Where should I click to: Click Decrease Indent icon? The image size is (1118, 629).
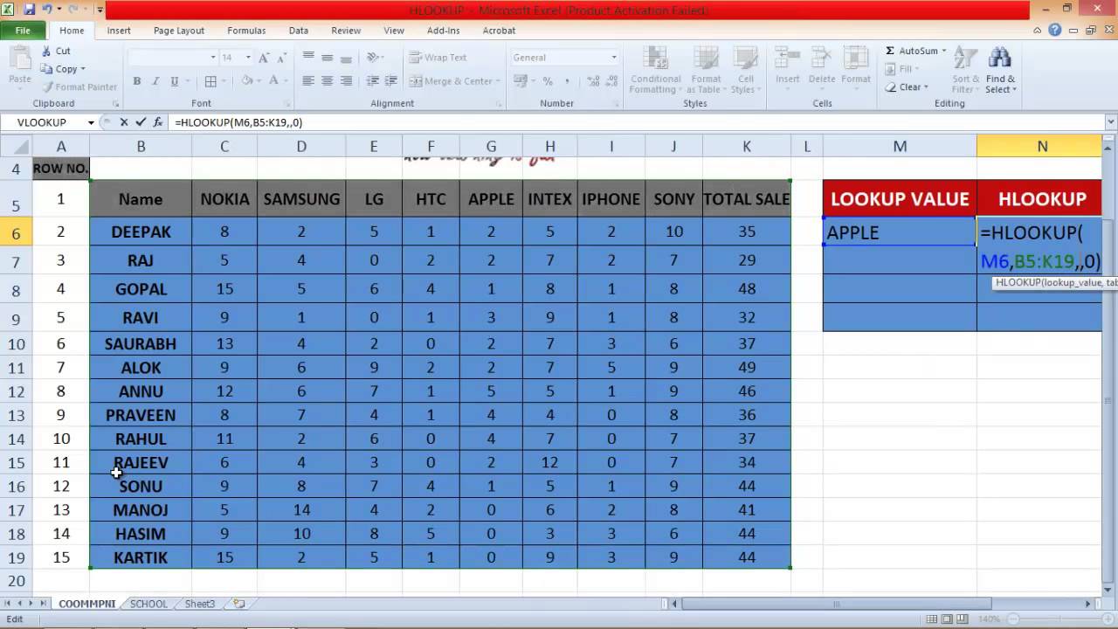(x=373, y=81)
